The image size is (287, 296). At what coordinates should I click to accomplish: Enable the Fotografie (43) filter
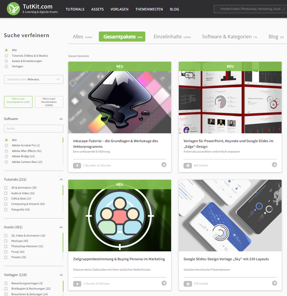click(x=6, y=209)
